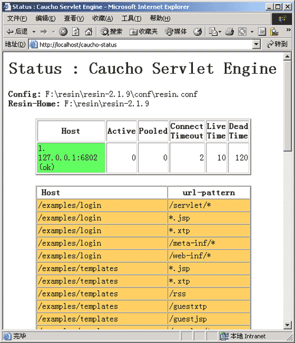This screenshot has width=295, height=343.
Task: Expand the address bar dropdown list
Action: point(256,45)
